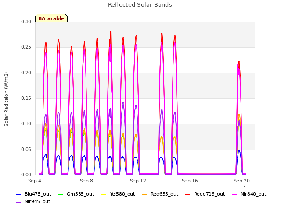Click the blue Blu475_out color marker
The height and width of the screenshot is (210, 281).
point(18,194)
